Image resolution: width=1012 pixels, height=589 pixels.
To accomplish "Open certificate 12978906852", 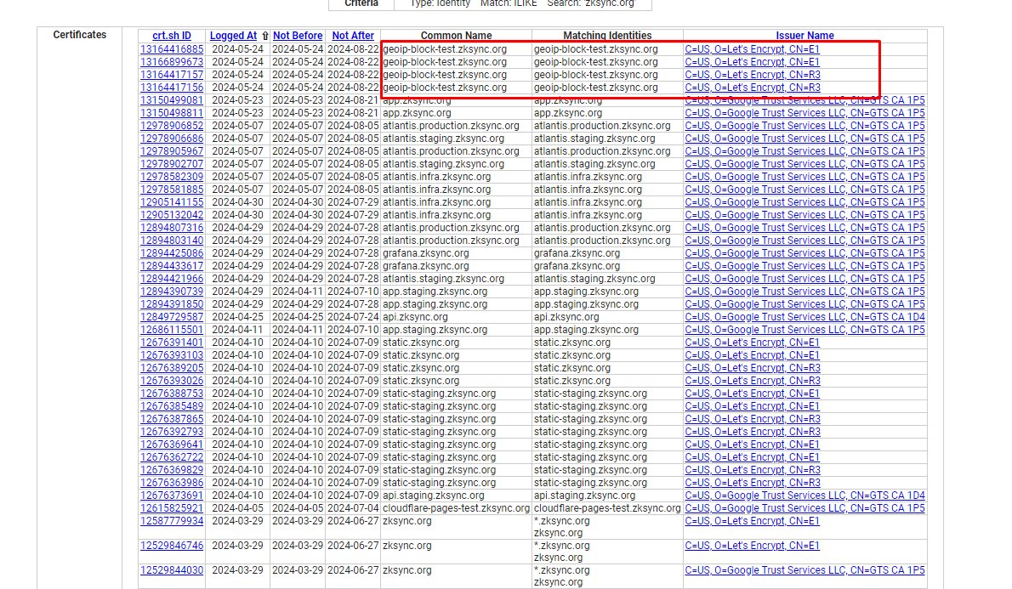I will (x=172, y=126).
